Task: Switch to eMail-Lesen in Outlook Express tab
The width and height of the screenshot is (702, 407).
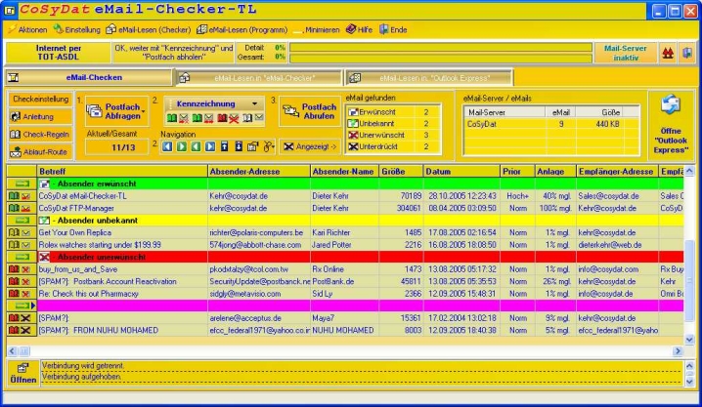Action: pos(422,77)
